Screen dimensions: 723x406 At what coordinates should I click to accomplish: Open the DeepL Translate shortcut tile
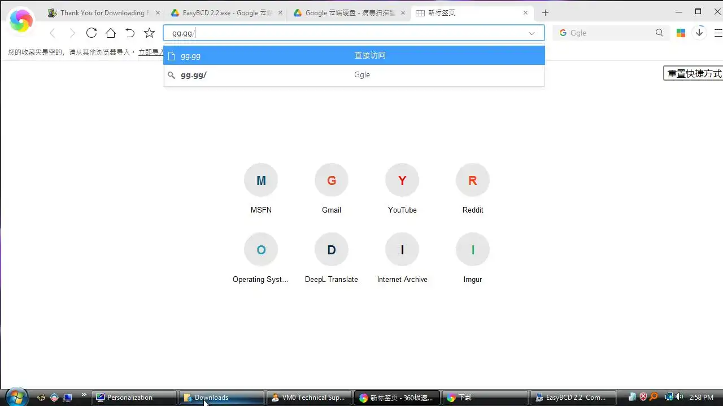[332, 258]
